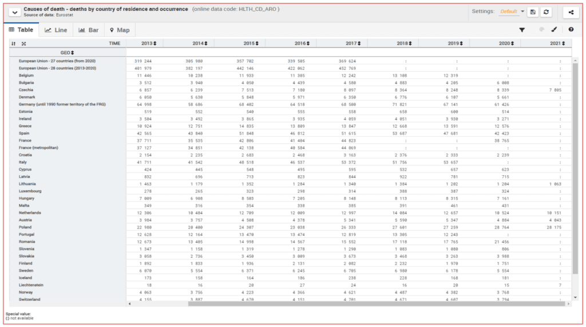The width and height of the screenshot is (586, 327).
Task: Open the filter funnel icon
Action: click(x=522, y=30)
